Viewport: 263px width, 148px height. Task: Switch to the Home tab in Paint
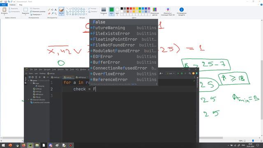coord(12,5)
